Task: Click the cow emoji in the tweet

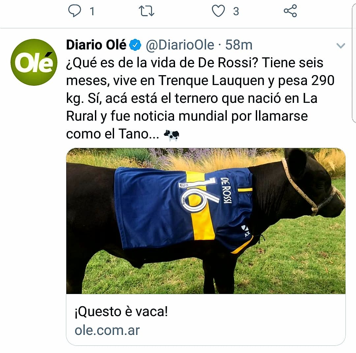Action: pos(171,135)
